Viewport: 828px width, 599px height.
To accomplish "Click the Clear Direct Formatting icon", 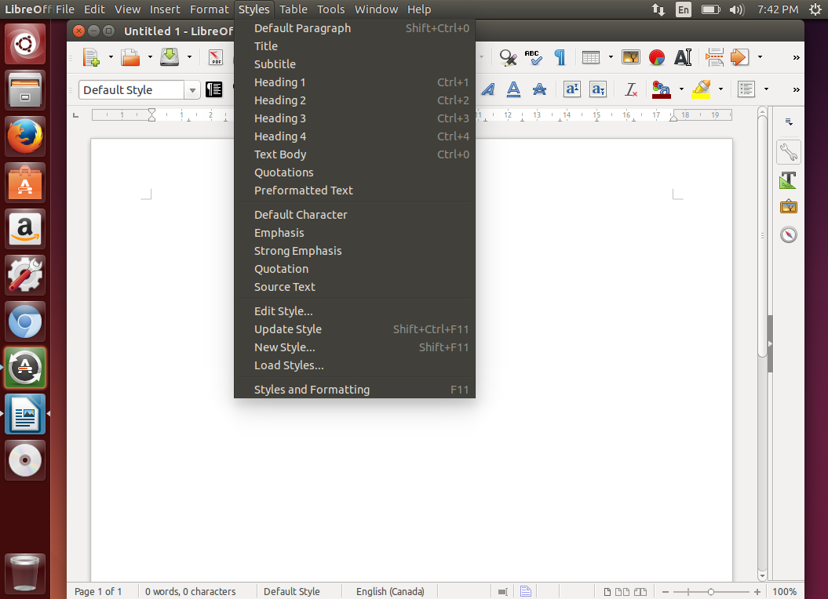I will pos(630,90).
